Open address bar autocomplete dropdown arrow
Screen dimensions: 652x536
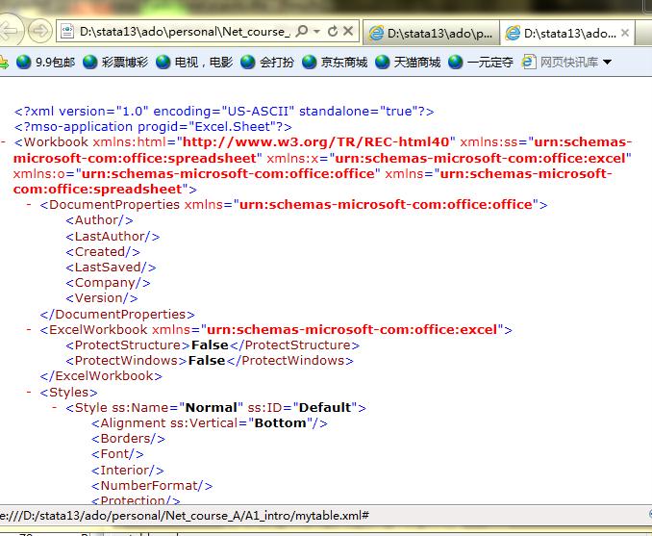point(316,33)
